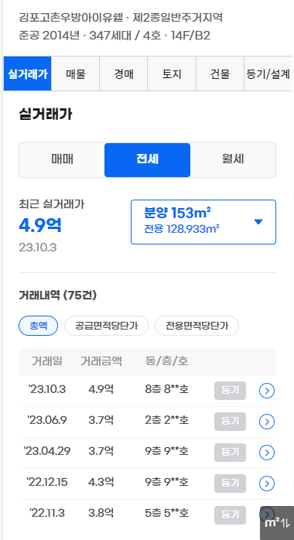
Task: Select the 매매 transaction type
Action: click(62, 160)
